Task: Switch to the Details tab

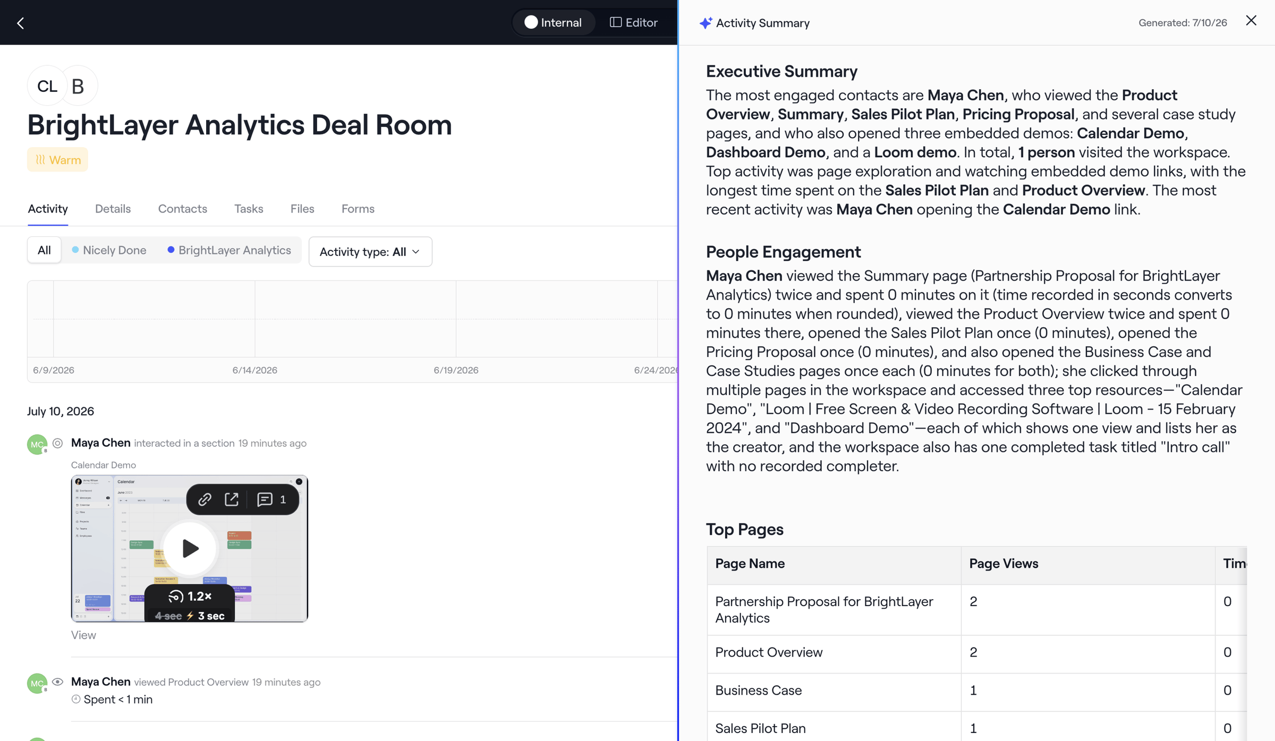Action: click(x=113, y=209)
